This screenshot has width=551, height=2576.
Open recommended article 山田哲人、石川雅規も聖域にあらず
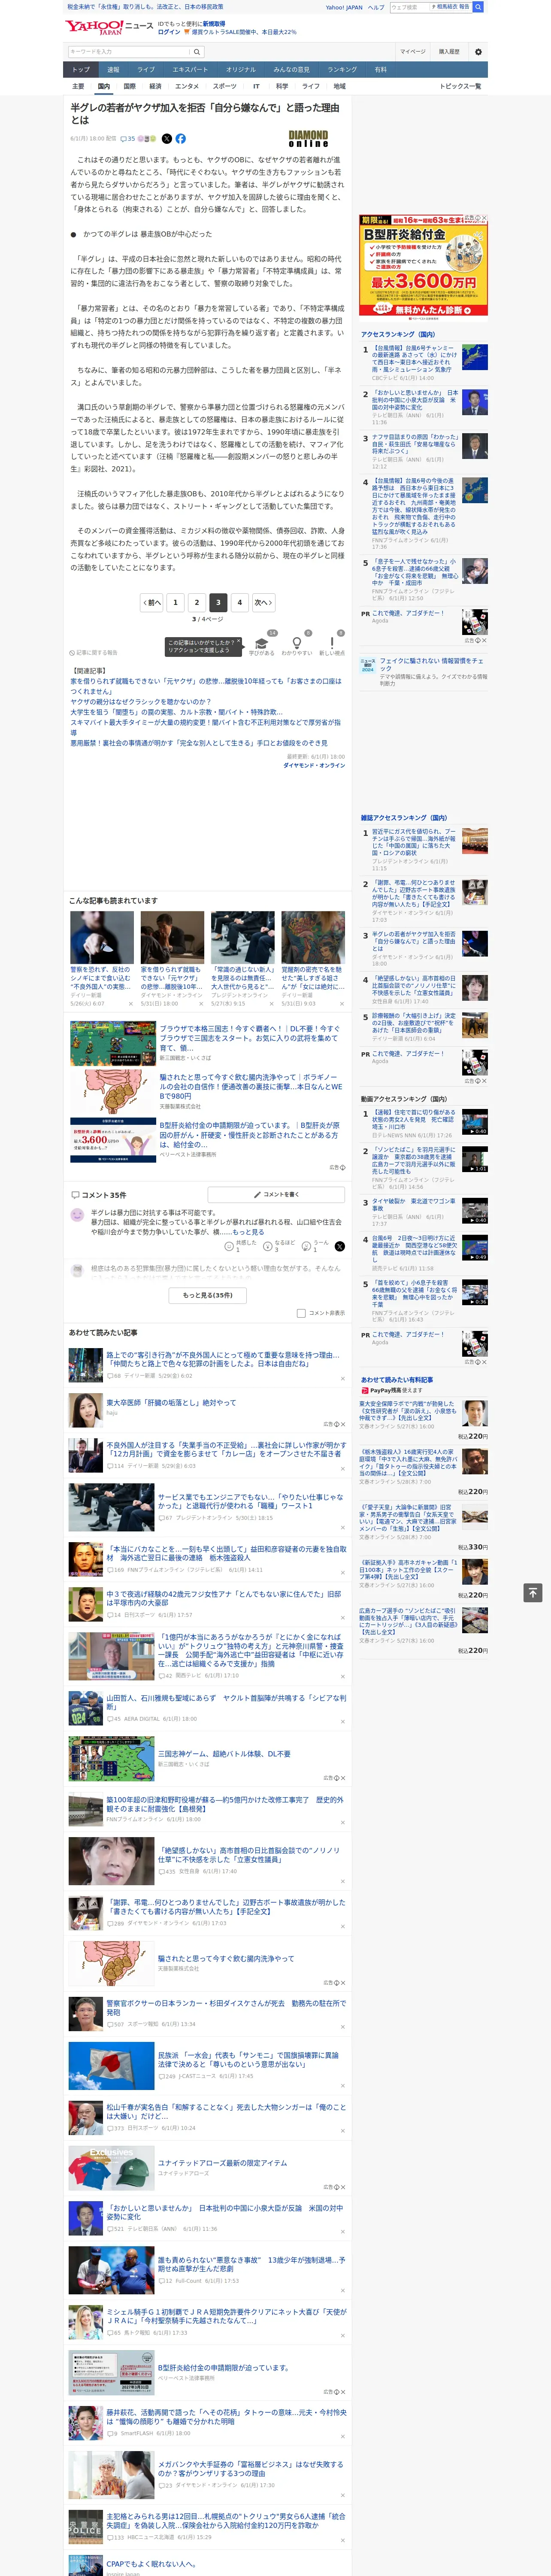tap(227, 1702)
